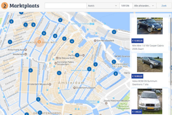The height and width of the screenshot is (115, 172).
Task: Click marker 2 near Marnixstraat at top left
Action: [11, 21]
